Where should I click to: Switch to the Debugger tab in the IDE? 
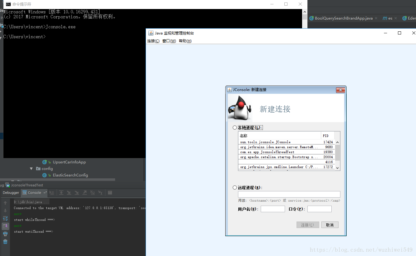pos(11,193)
